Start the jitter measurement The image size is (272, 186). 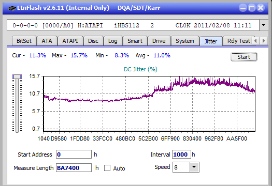244,57
